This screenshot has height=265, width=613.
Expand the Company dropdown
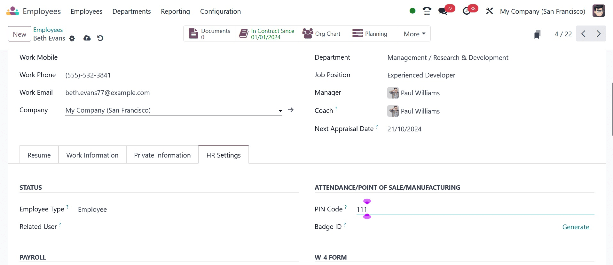[280, 111]
